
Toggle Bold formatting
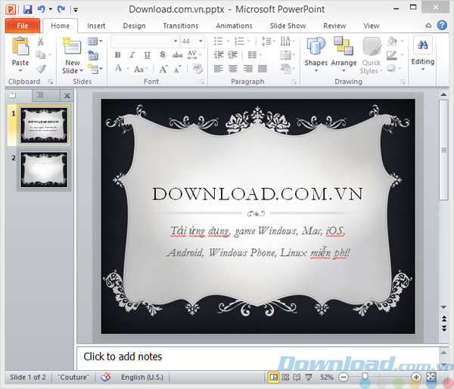point(117,55)
